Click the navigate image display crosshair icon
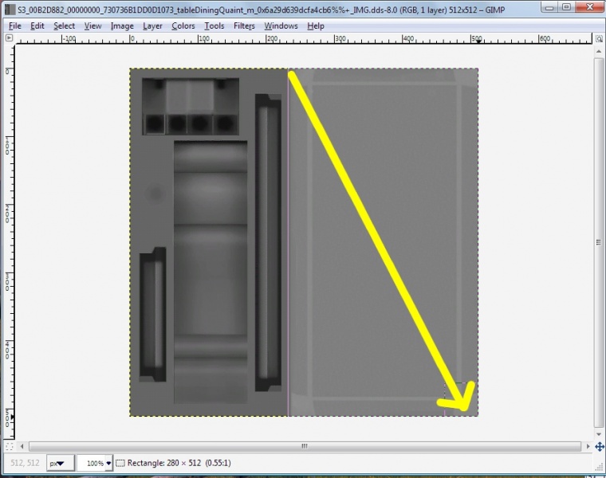This screenshot has height=478, width=606. coord(598,446)
